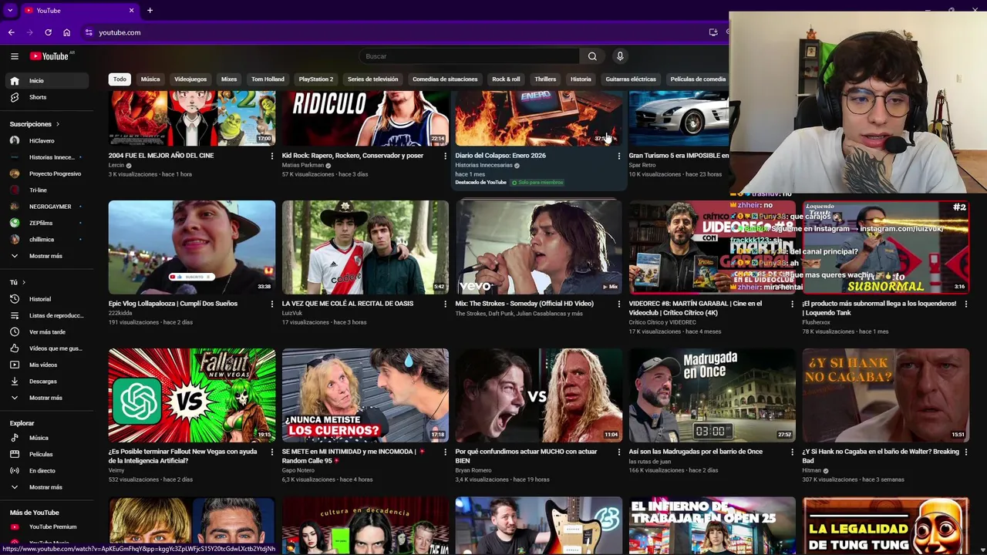Select Series de televisión chip
Viewport: 987px width, 555px height.
[x=372, y=79]
